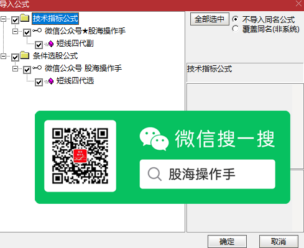Click the 全部选中 button
Image resolution: width=304 pixels, height=248 pixels.
(210, 19)
